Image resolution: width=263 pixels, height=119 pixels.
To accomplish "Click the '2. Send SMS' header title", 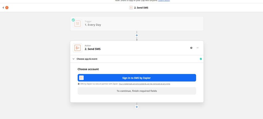I will [141, 8].
